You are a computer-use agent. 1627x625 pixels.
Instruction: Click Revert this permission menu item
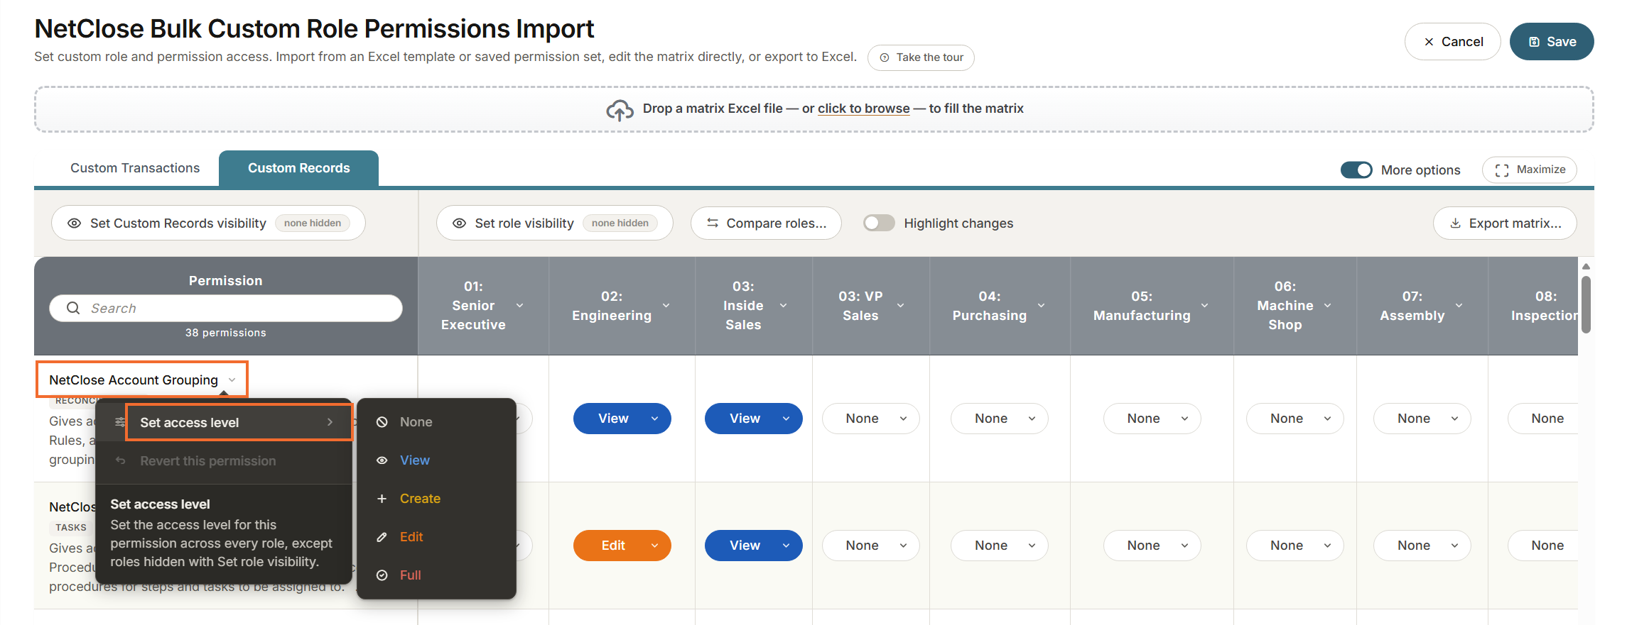224,461
